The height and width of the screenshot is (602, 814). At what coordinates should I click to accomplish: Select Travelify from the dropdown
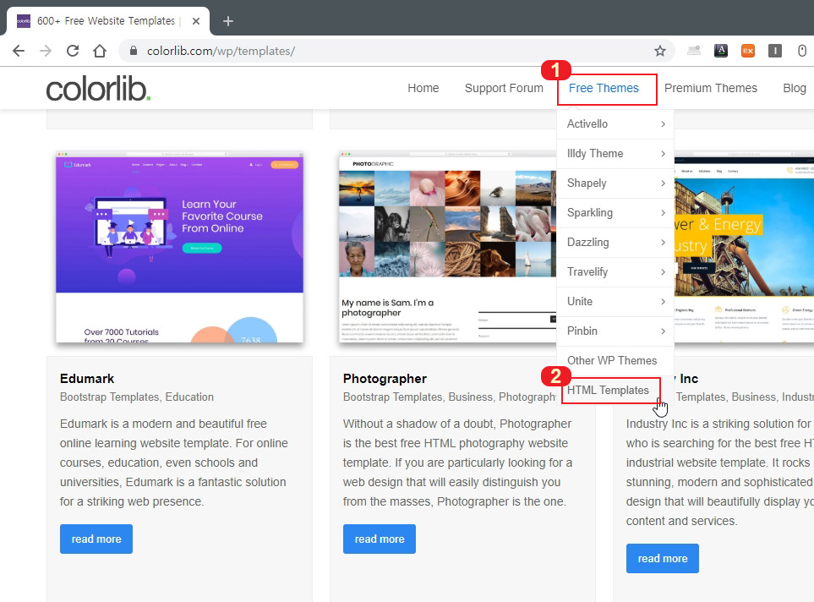tap(587, 271)
